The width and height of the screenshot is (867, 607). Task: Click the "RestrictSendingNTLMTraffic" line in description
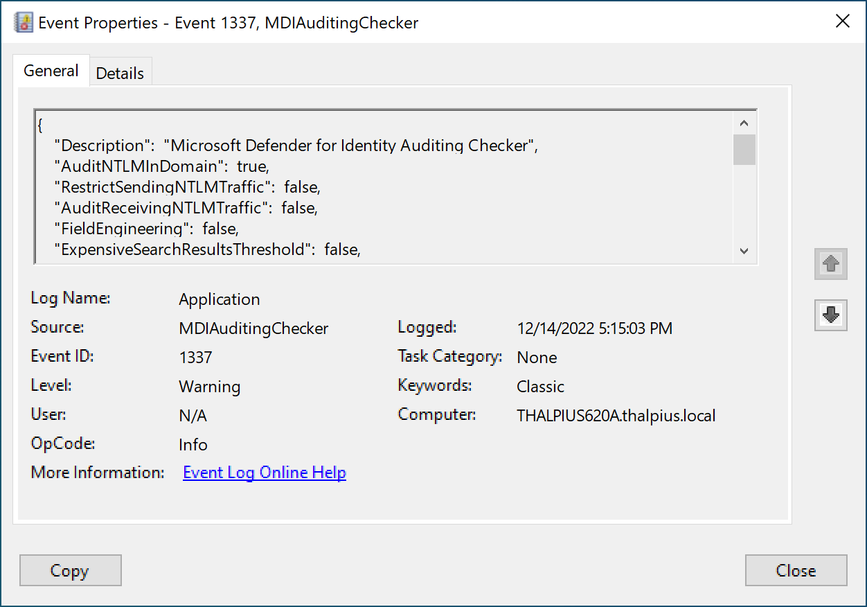(x=187, y=187)
